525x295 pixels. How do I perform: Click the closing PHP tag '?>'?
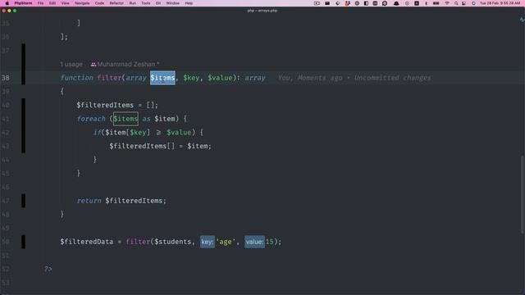(48, 269)
